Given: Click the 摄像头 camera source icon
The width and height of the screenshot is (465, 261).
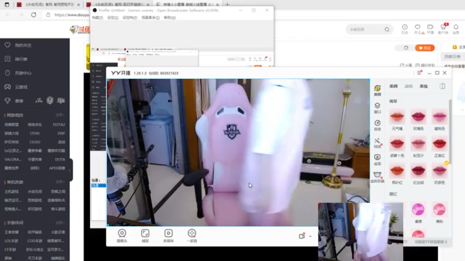Looking at the screenshot, I should tap(122, 233).
